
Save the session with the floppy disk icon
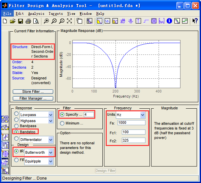point(21,21)
